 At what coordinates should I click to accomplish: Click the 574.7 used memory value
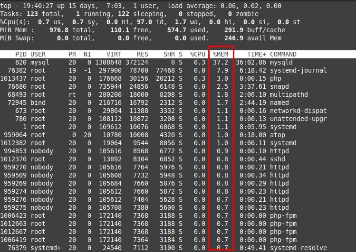click(x=177, y=30)
